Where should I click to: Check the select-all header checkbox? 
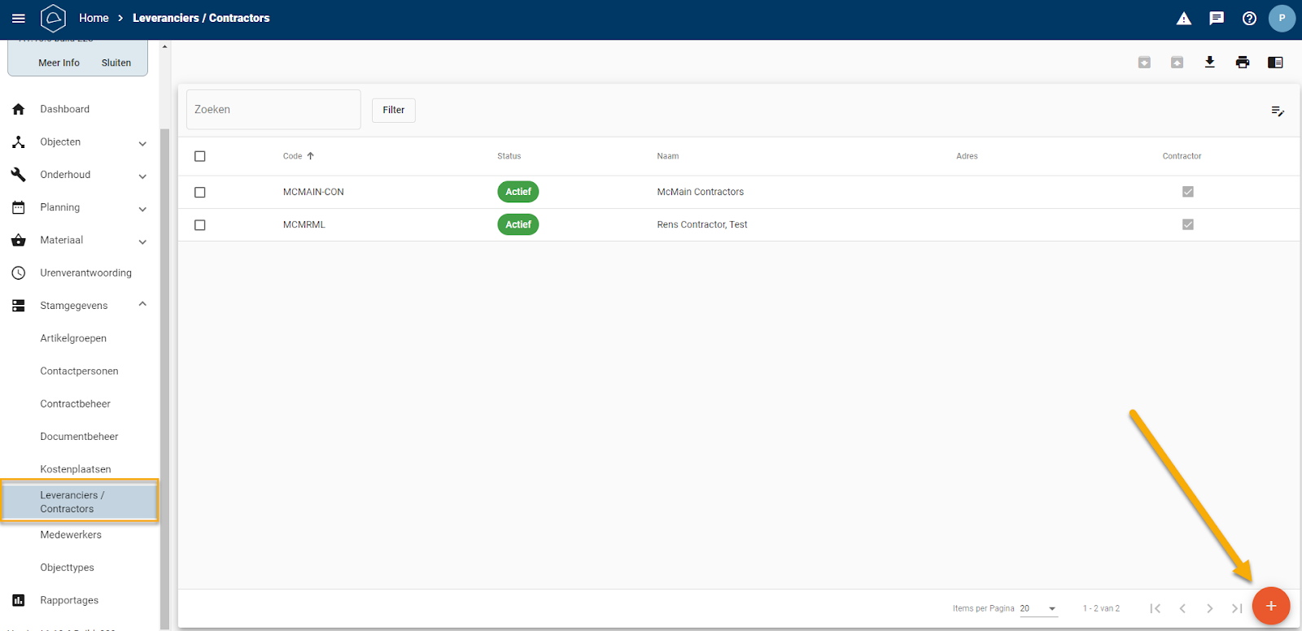click(x=200, y=156)
